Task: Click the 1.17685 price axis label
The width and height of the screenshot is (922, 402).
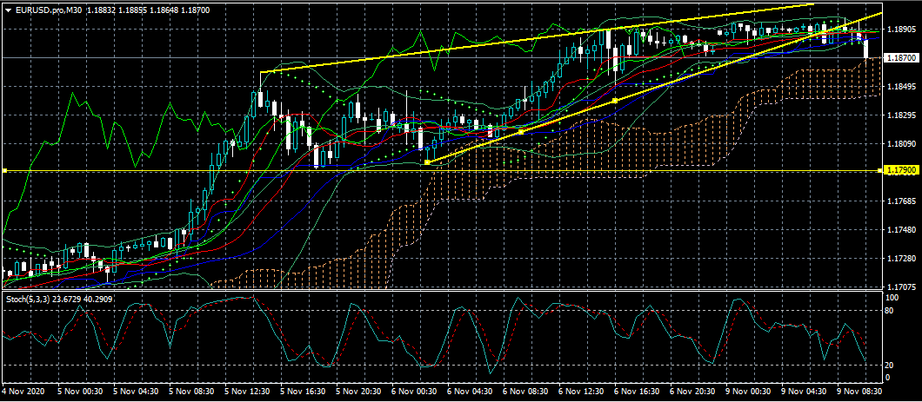Action: (902, 201)
